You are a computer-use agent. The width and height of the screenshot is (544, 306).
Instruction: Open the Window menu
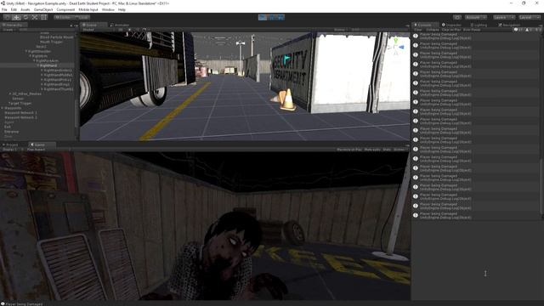click(x=108, y=9)
